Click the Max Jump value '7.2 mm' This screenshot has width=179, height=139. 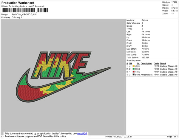click(x=145, y=55)
